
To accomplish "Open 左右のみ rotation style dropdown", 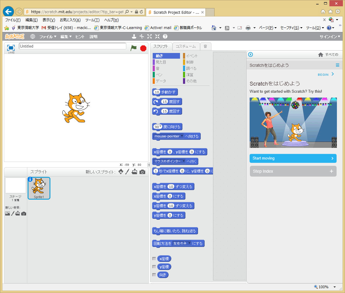I will [189, 243].
